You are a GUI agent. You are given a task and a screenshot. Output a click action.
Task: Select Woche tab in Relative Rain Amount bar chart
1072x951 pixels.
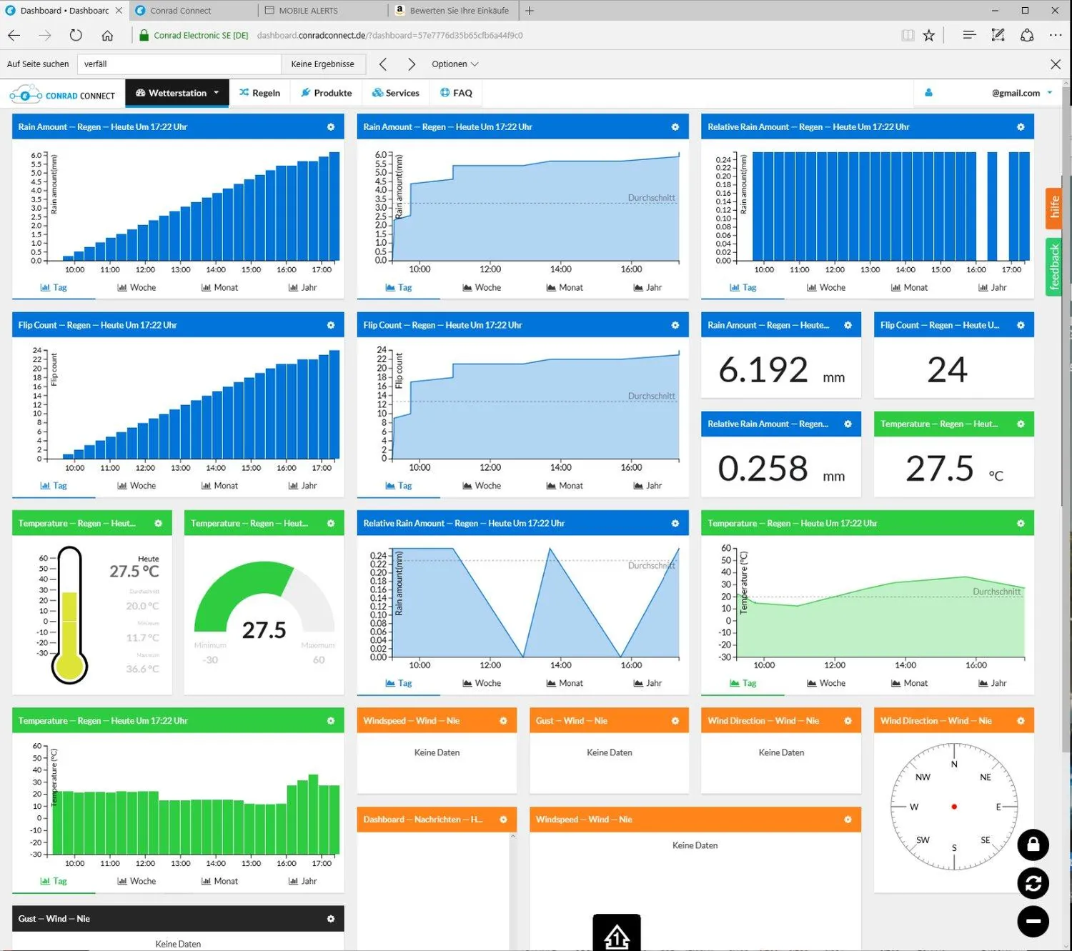tap(826, 287)
